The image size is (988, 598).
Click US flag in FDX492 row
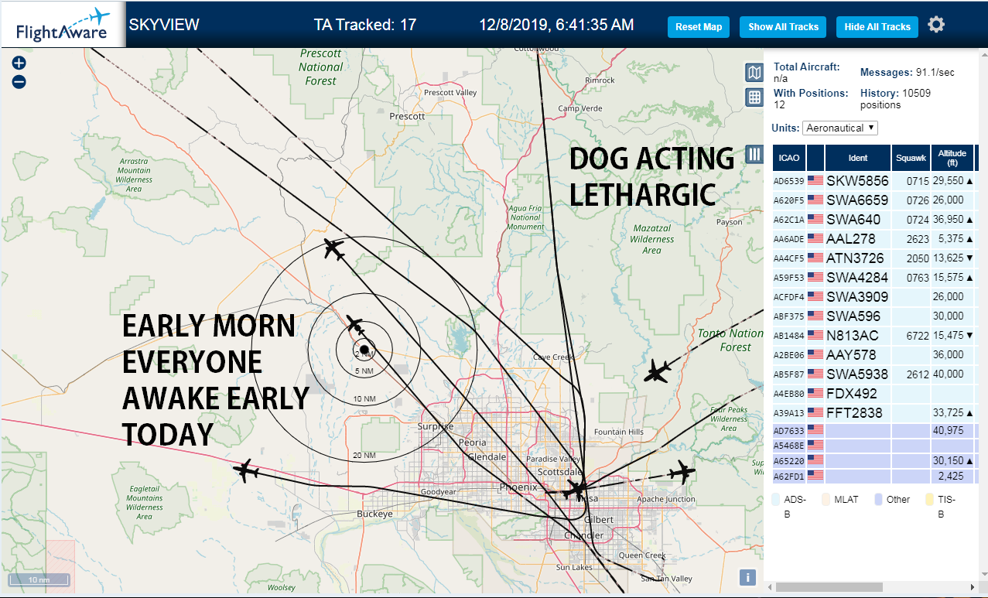[815, 394]
